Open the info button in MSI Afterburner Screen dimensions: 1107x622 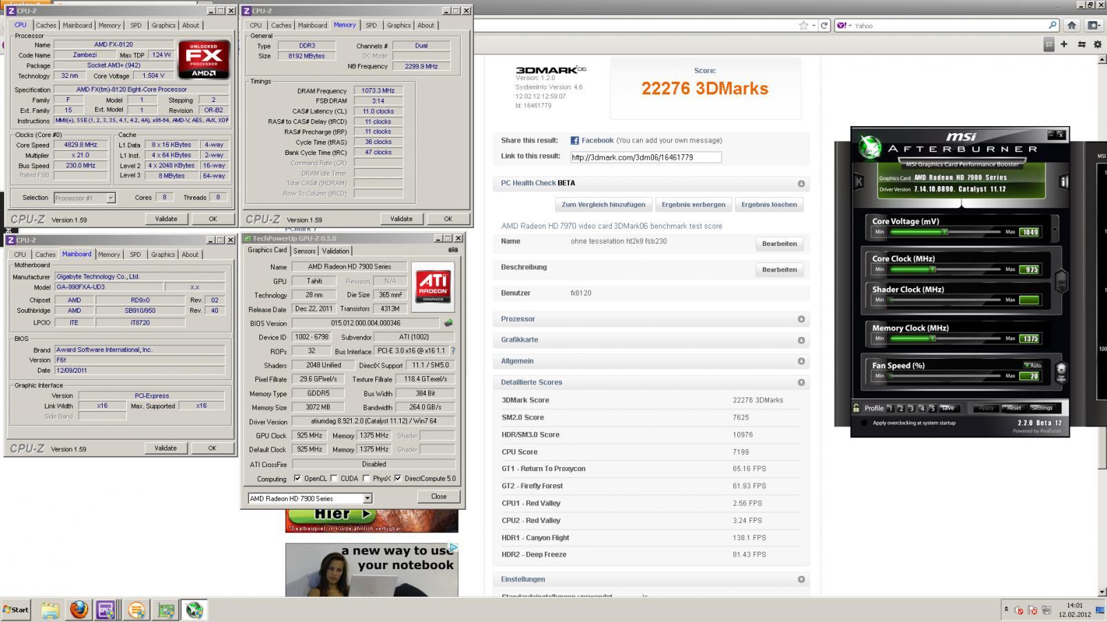coord(1064,182)
